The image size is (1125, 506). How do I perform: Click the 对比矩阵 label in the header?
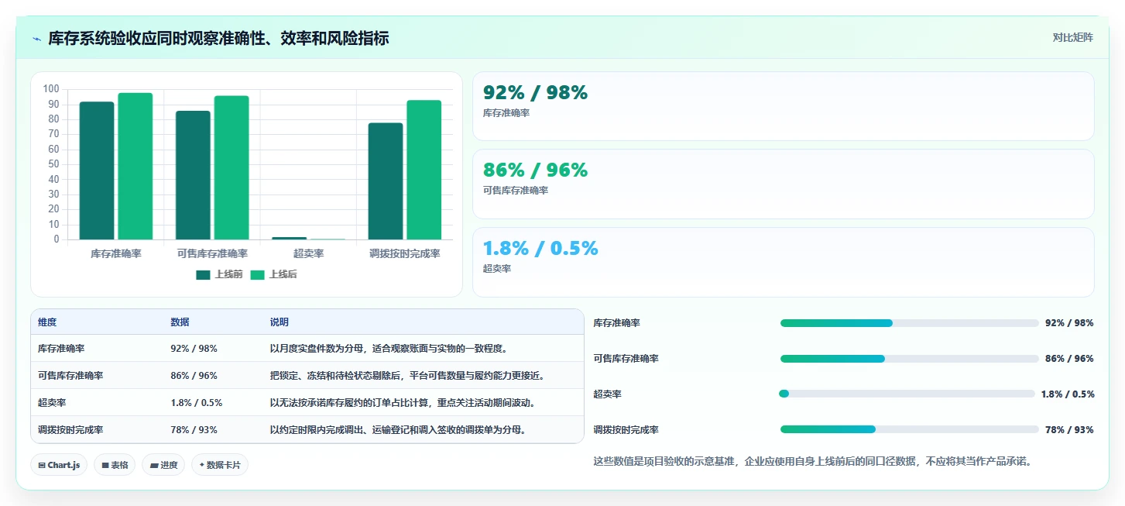click(x=1072, y=37)
